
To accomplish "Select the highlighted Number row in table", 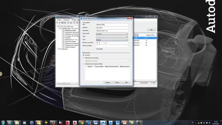I will coord(145,38).
